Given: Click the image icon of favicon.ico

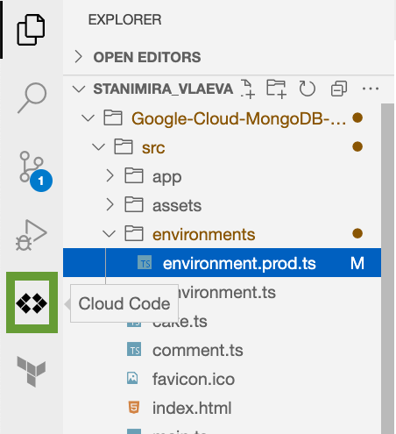Looking at the screenshot, I should (x=132, y=379).
